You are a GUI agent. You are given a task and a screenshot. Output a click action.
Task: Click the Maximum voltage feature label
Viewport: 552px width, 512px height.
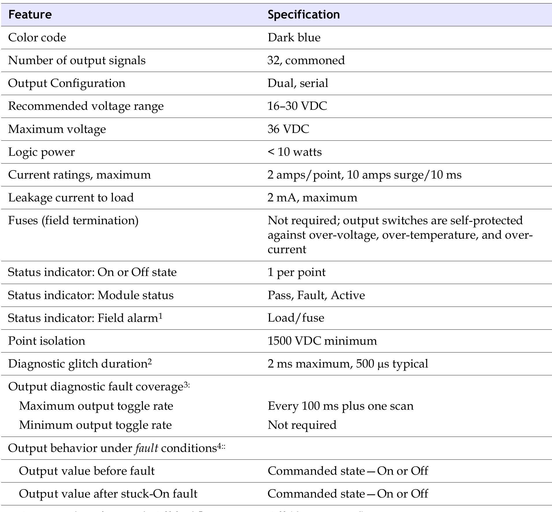tap(57, 129)
